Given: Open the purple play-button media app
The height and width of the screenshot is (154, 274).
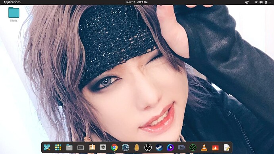Looking at the screenshot, I should coord(170,148).
